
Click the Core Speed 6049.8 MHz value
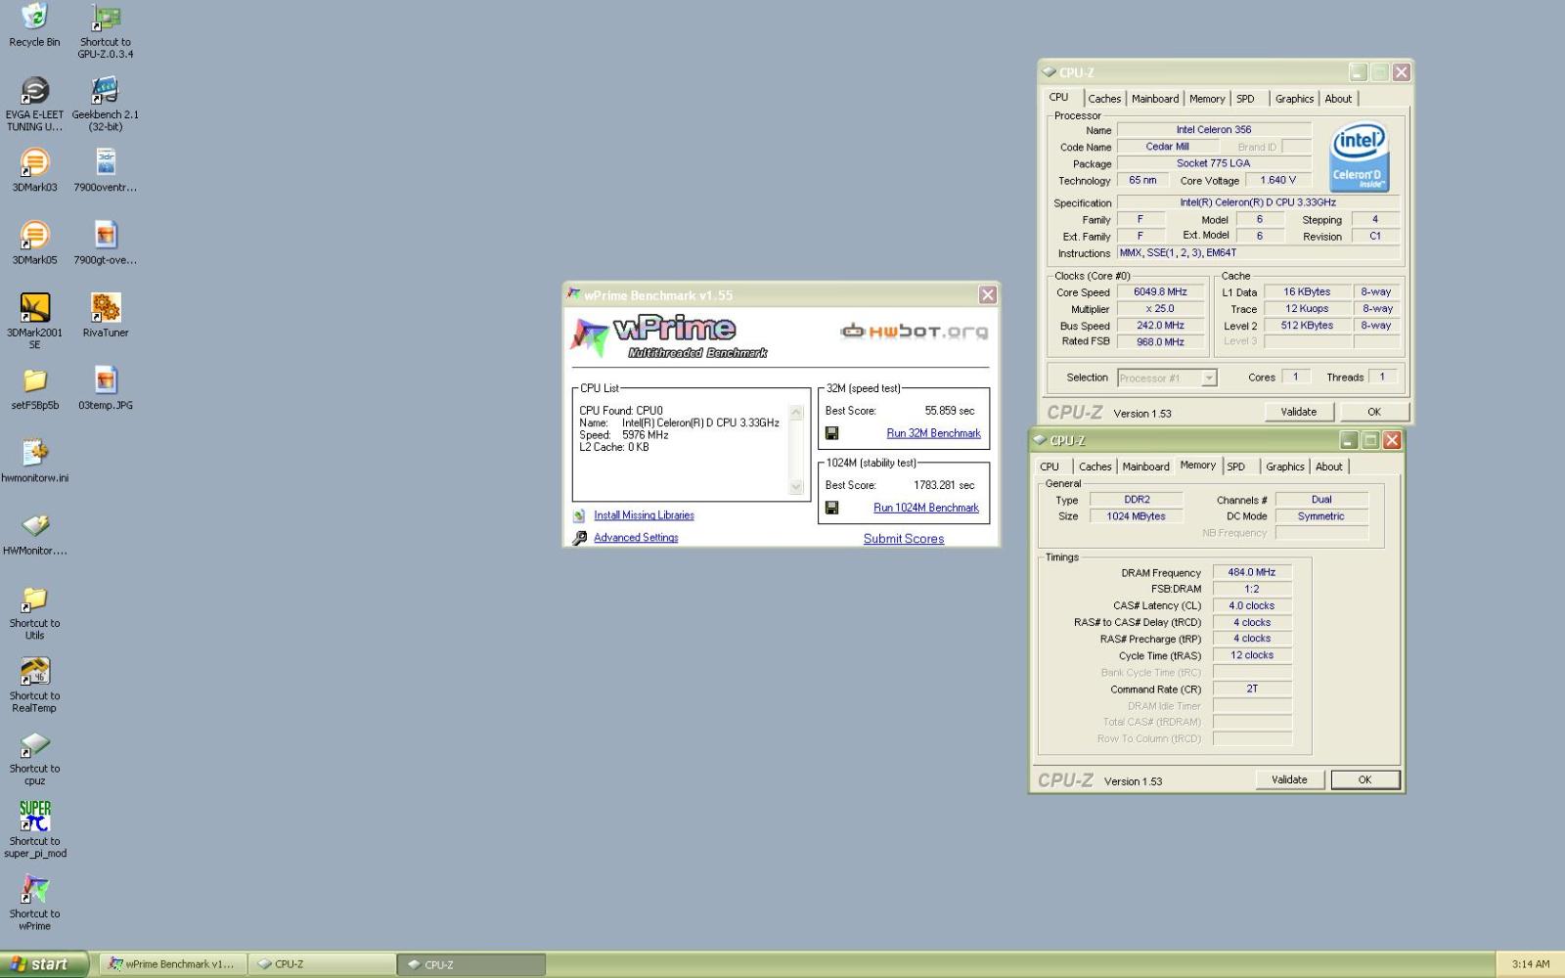[1160, 292]
